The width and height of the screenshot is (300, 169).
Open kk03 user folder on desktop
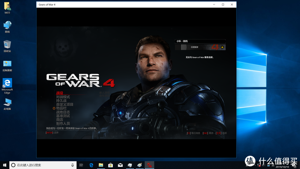(7, 8)
